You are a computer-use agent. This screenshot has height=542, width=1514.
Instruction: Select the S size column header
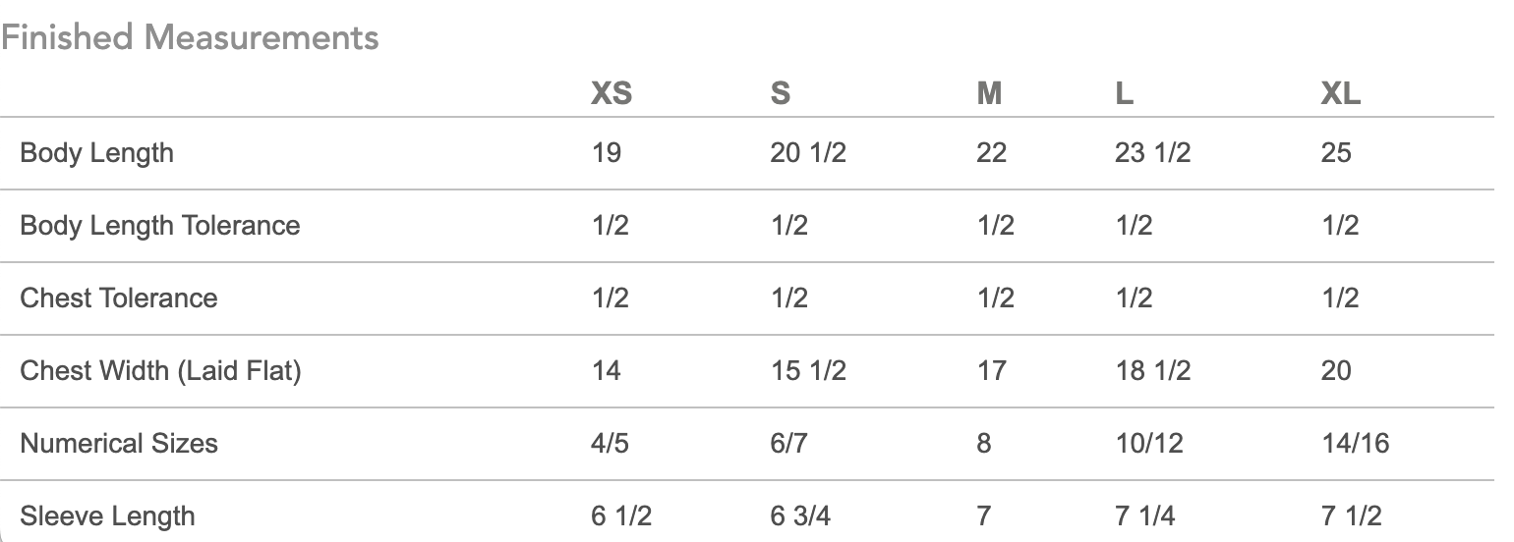[x=780, y=93]
